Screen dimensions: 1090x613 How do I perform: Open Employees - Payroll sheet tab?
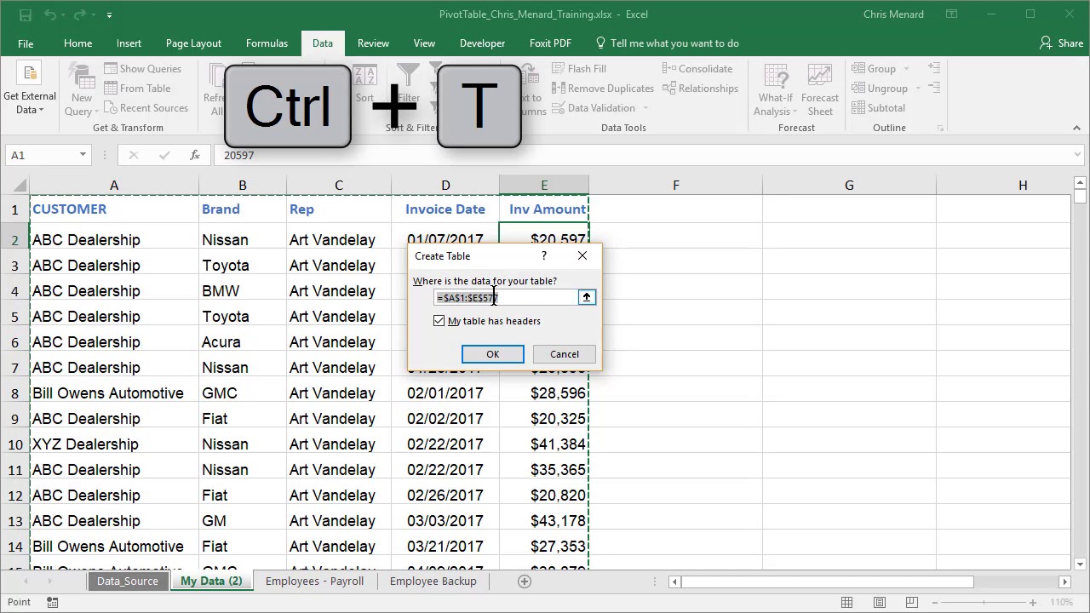[x=314, y=581]
